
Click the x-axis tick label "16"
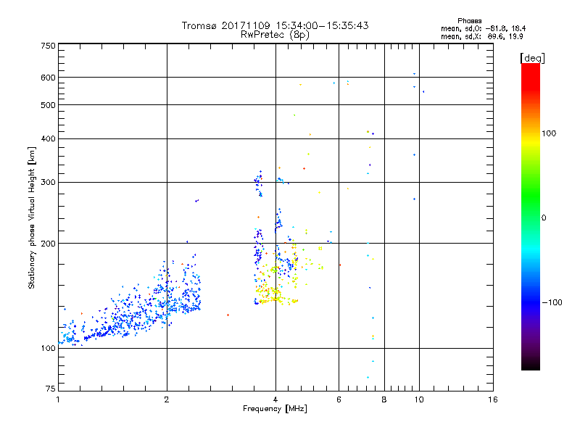coord(493,399)
